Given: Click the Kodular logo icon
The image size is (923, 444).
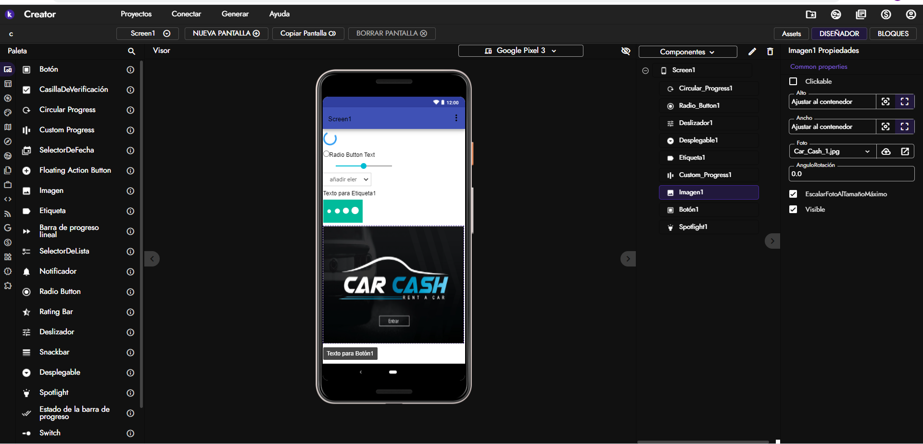Looking at the screenshot, I should click(10, 14).
